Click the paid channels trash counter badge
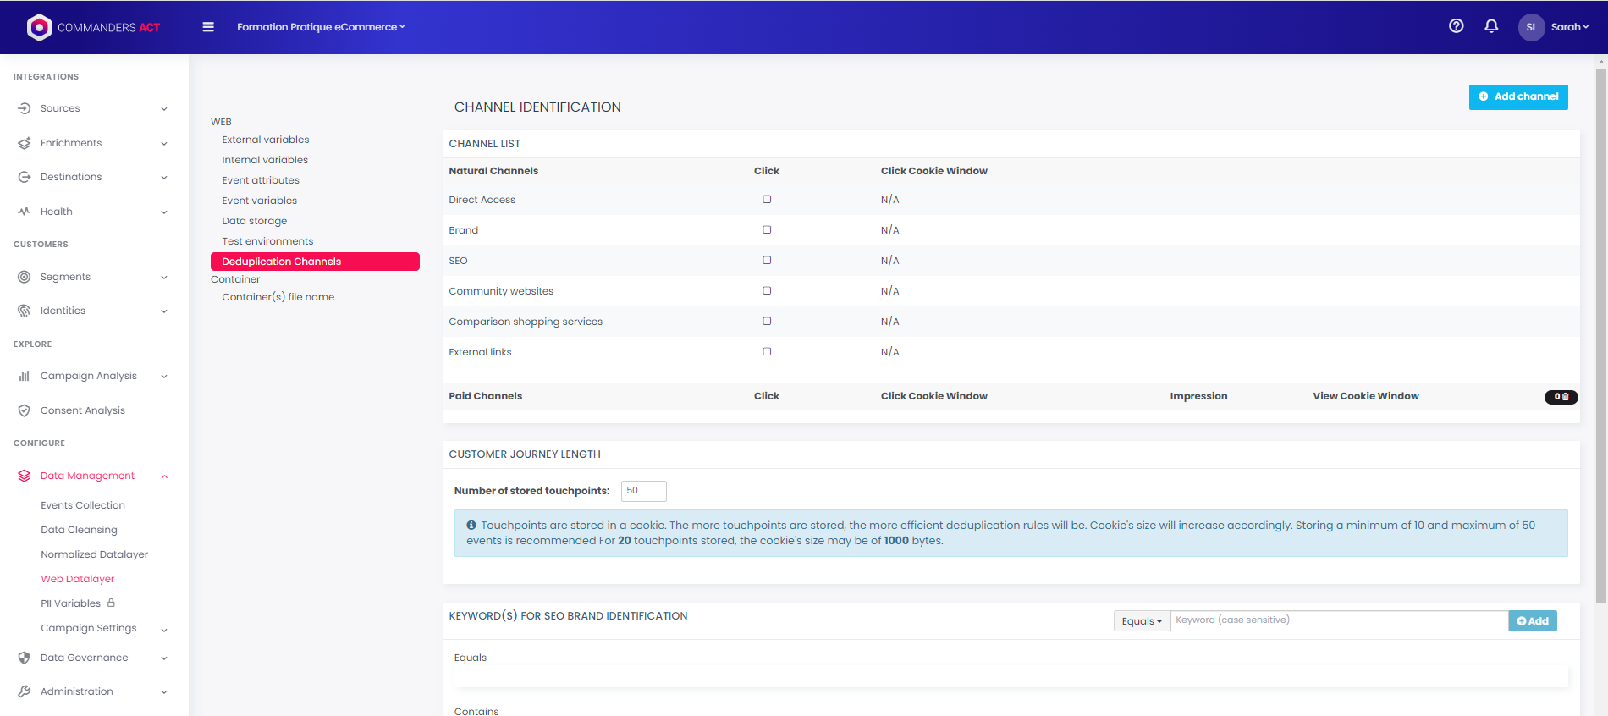The width and height of the screenshot is (1608, 716). click(1561, 397)
